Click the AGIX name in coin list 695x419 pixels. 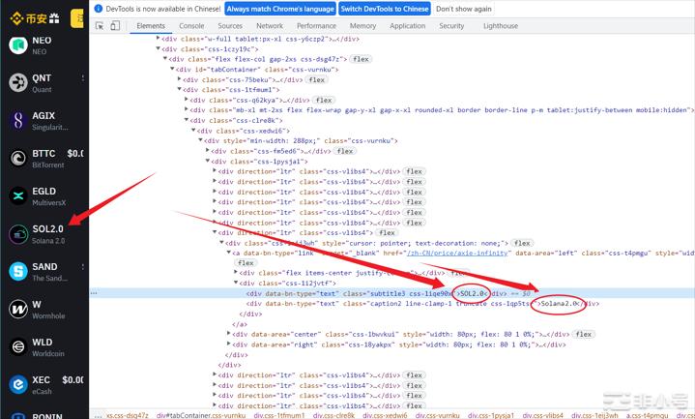click(43, 116)
